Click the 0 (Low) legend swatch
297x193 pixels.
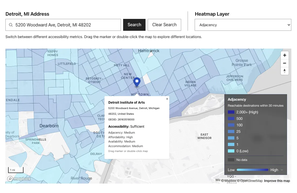click(x=231, y=151)
